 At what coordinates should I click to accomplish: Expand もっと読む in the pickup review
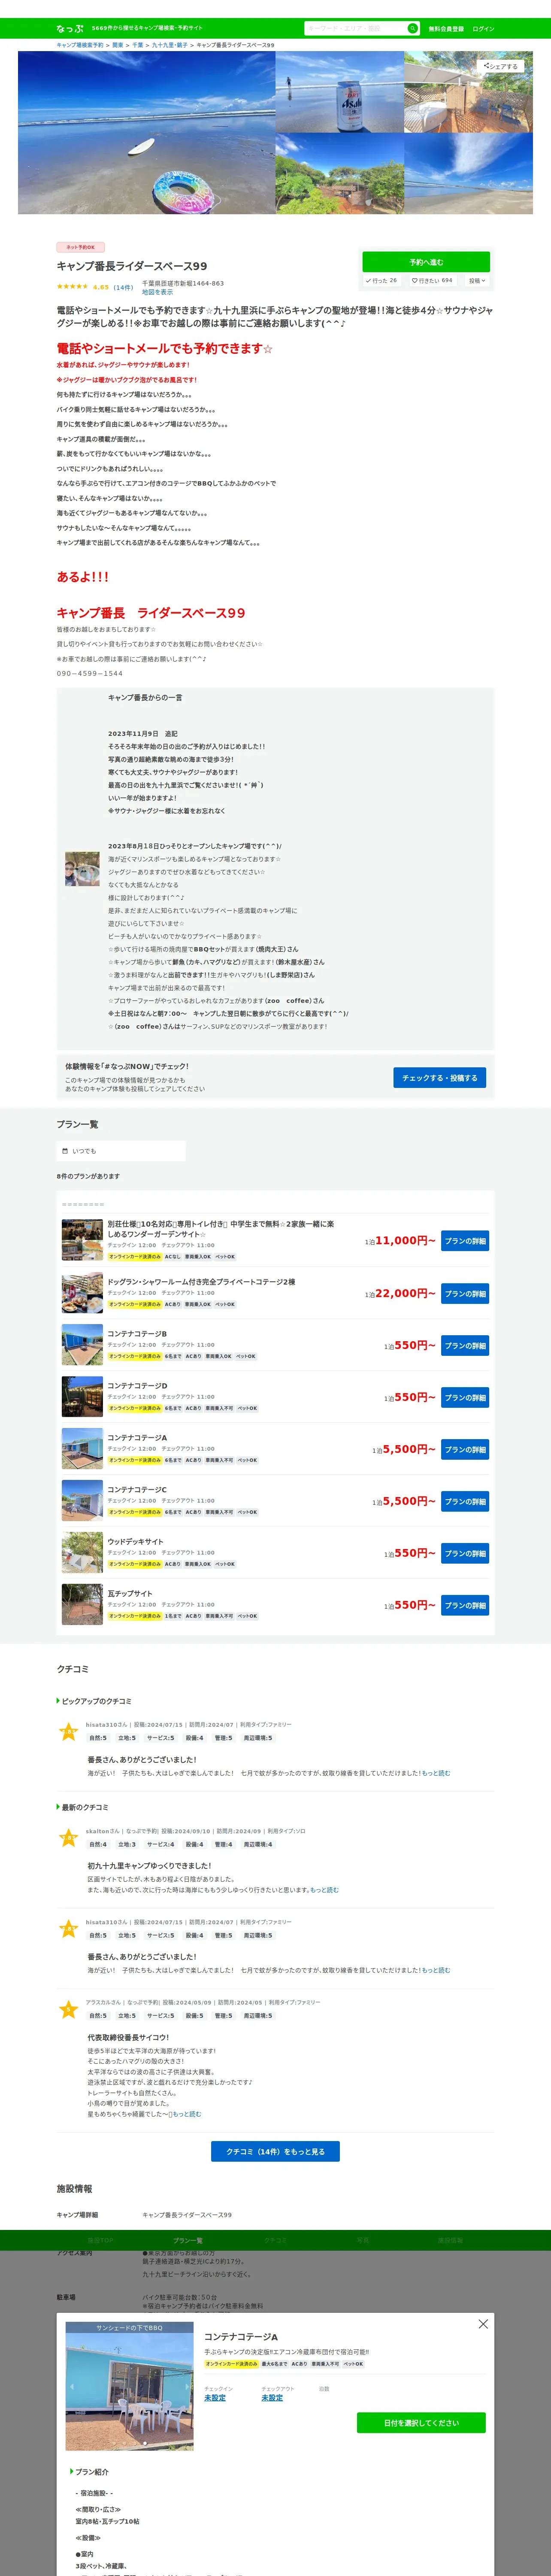click(436, 1773)
